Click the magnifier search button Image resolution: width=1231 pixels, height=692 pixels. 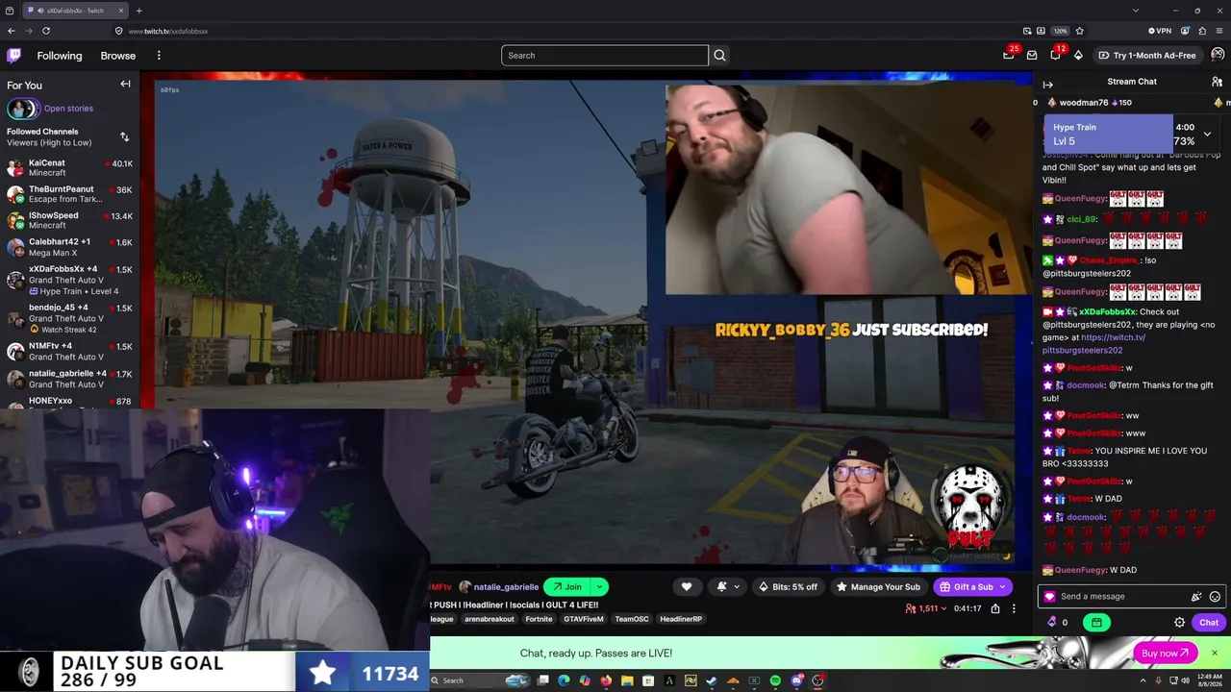click(719, 56)
